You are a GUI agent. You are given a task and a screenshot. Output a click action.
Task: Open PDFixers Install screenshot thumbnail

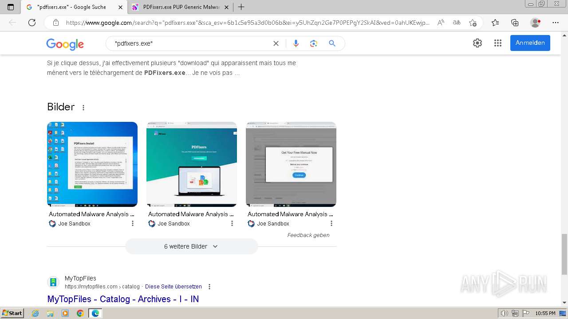pyautogui.click(x=92, y=164)
